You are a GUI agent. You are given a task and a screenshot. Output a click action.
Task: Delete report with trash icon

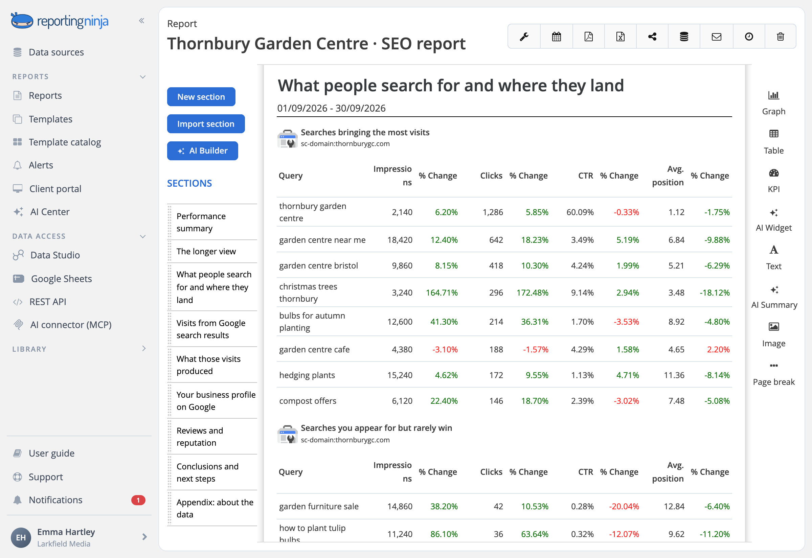(x=781, y=37)
